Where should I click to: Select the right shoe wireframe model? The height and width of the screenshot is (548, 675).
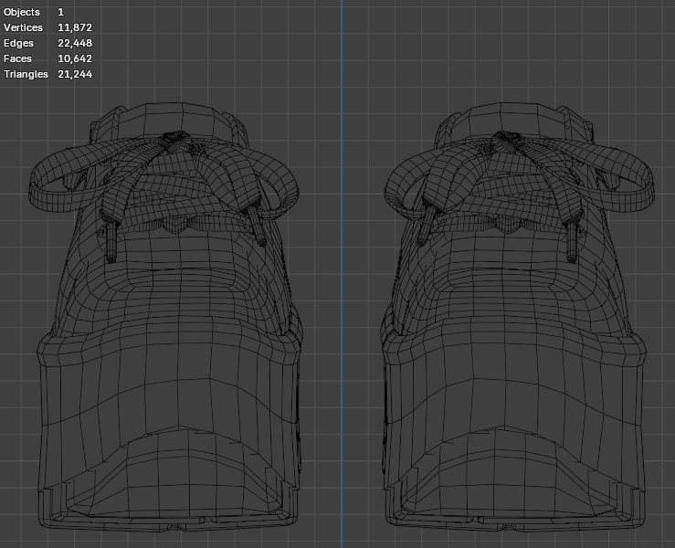(517, 316)
